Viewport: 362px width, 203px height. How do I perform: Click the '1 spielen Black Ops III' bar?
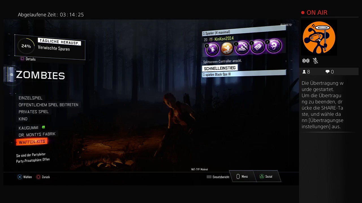(244, 74)
